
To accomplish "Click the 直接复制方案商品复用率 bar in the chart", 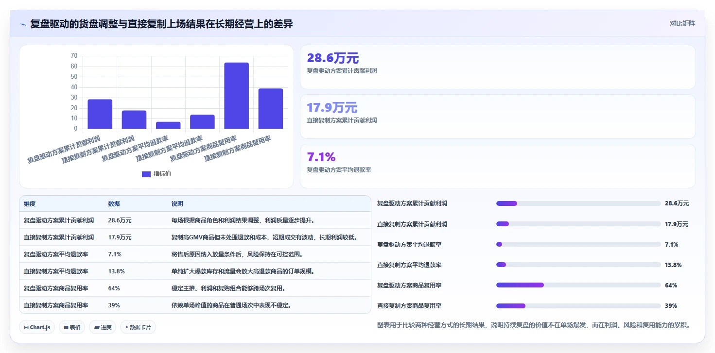I will [271, 109].
